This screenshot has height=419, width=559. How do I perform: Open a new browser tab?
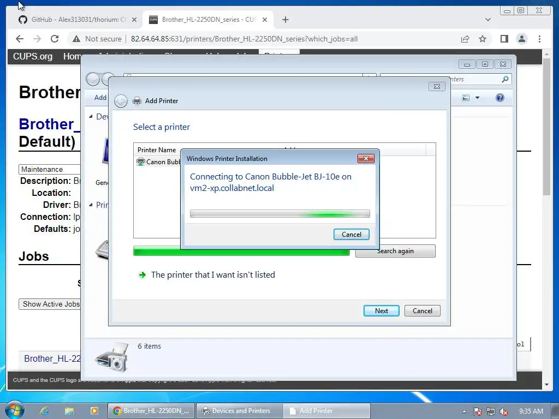pos(285,20)
